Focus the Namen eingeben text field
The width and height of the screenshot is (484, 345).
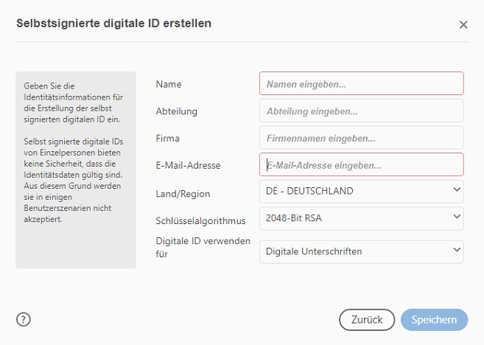point(362,83)
